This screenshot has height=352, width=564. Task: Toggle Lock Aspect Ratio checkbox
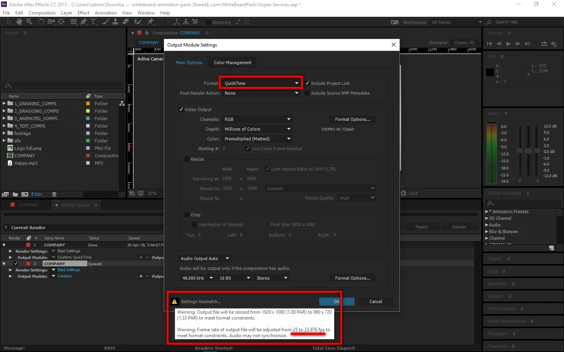tap(268, 169)
